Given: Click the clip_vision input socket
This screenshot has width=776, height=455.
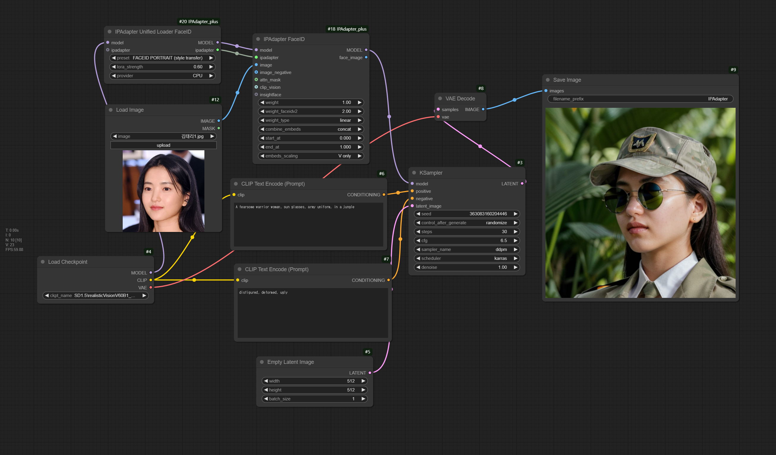Looking at the screenshot, I should point(256,87).
